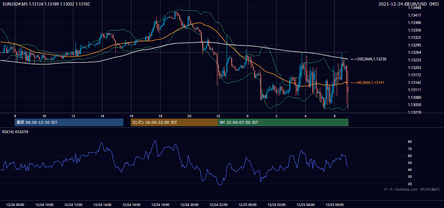Click RSI scale value 50
The image size is (444, 208).
click(x=410, y=163)
